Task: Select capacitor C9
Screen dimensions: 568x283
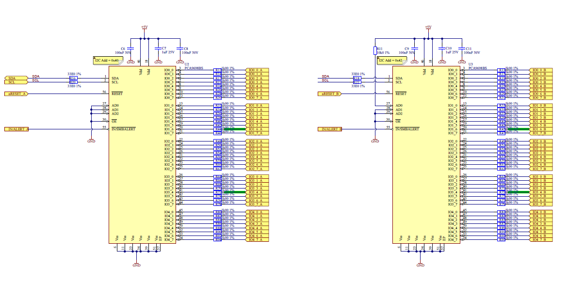Action: tap(415, 48)
